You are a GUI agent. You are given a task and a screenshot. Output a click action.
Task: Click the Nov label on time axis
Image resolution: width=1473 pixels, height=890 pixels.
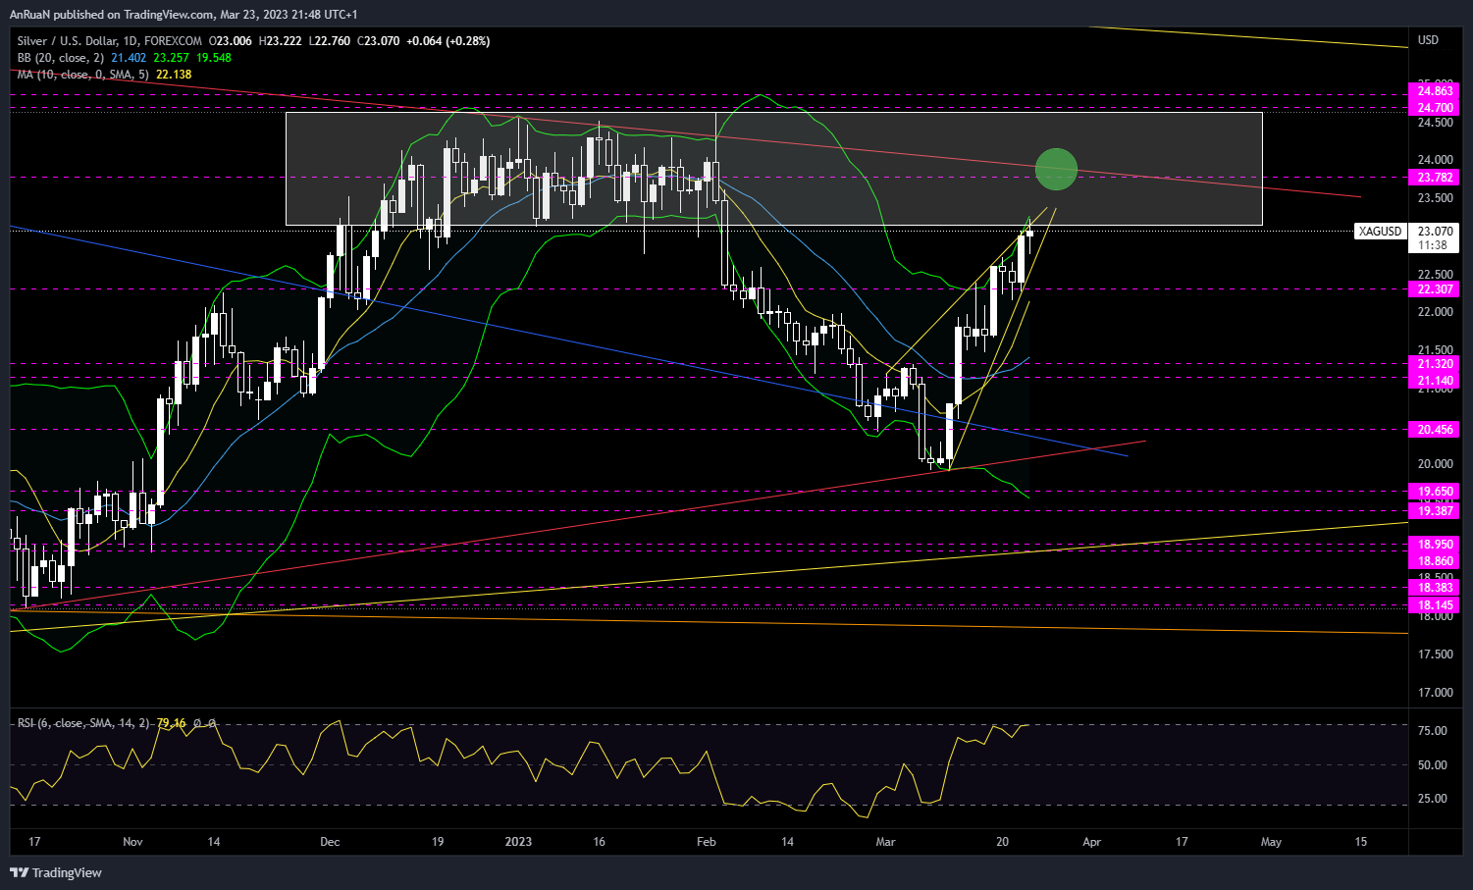coord(133,842)
